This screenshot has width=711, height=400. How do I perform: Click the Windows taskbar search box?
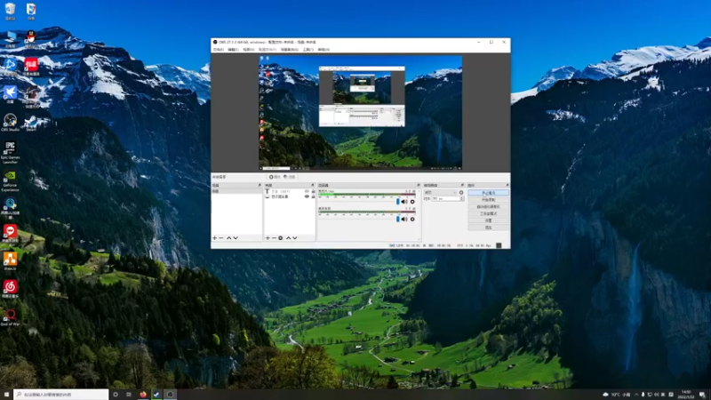pyautogui.click(x=61, y=395)
